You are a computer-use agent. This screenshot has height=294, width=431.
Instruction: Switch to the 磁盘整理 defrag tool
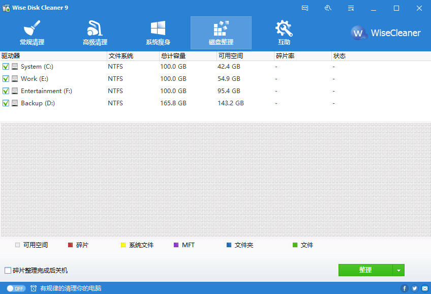(x=221, y=33)
